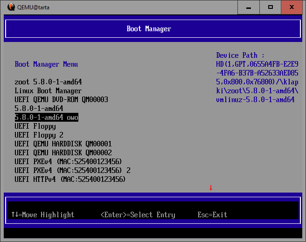Image resolution: width=306 pixels, height=242 pixels.
Task: Click the Boot Manager header banner
Action: click(x=149, y=29)
